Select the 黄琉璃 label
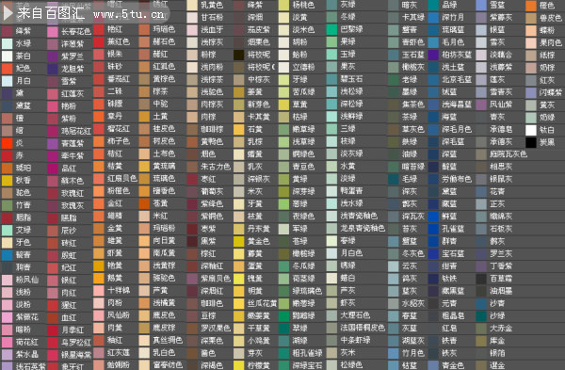The width and height of the screenshot is (565, 370). [164, 166]
